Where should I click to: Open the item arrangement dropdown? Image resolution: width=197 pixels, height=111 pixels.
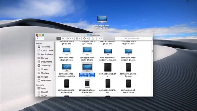(x=78, y=38)
